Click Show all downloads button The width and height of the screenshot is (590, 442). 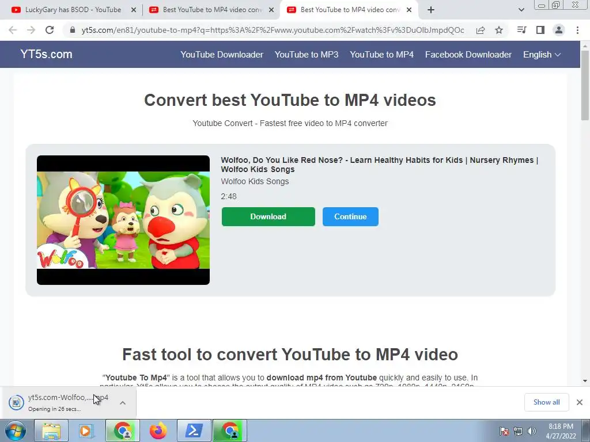[x=546, y=402]
